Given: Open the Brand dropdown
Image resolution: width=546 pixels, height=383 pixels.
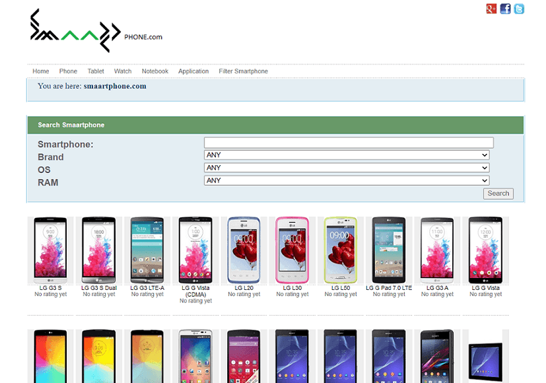Looking at the screenshot, I should tap(347, 155).
